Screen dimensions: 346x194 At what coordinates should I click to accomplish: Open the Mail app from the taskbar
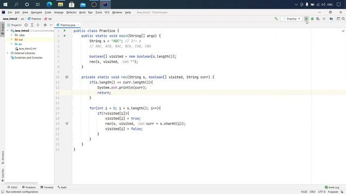(83, 4)
